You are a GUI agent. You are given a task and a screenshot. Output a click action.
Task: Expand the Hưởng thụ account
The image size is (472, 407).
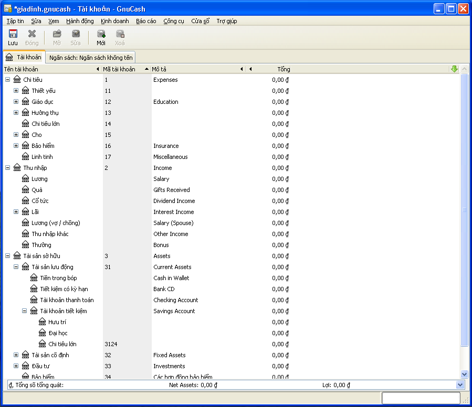click(16, 113)
